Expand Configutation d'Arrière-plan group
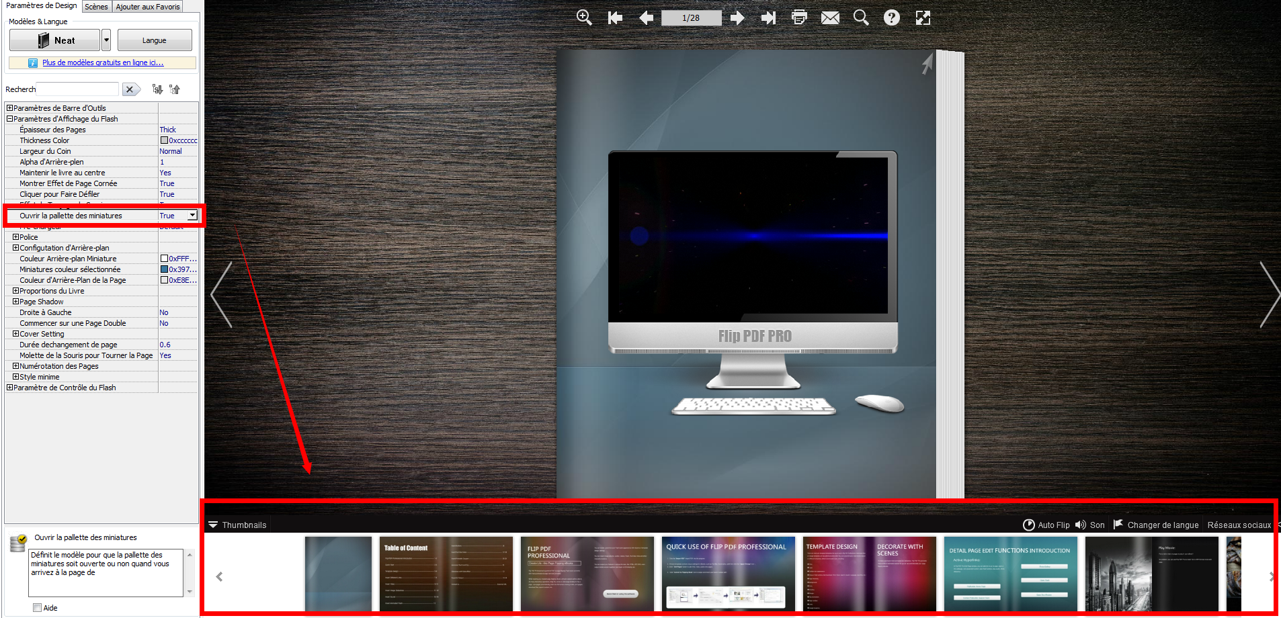This screenshot has width=1281, height=618. tap(15, 247)
